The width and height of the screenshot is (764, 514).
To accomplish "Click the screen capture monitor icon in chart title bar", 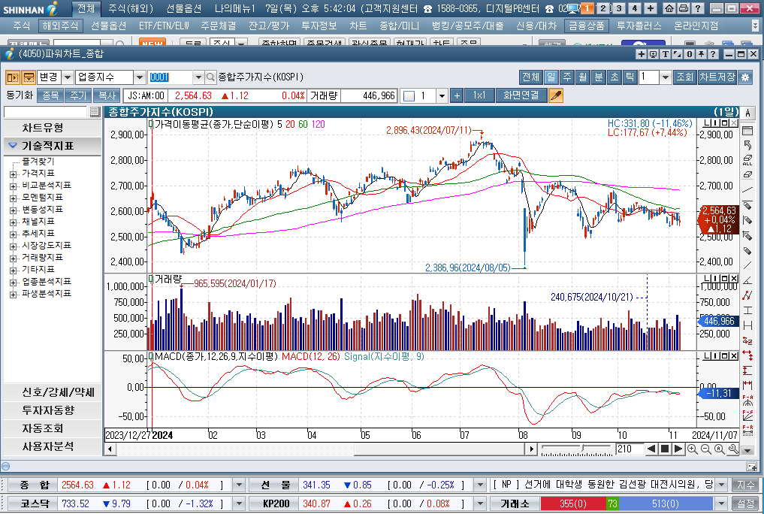I will 654,54.
